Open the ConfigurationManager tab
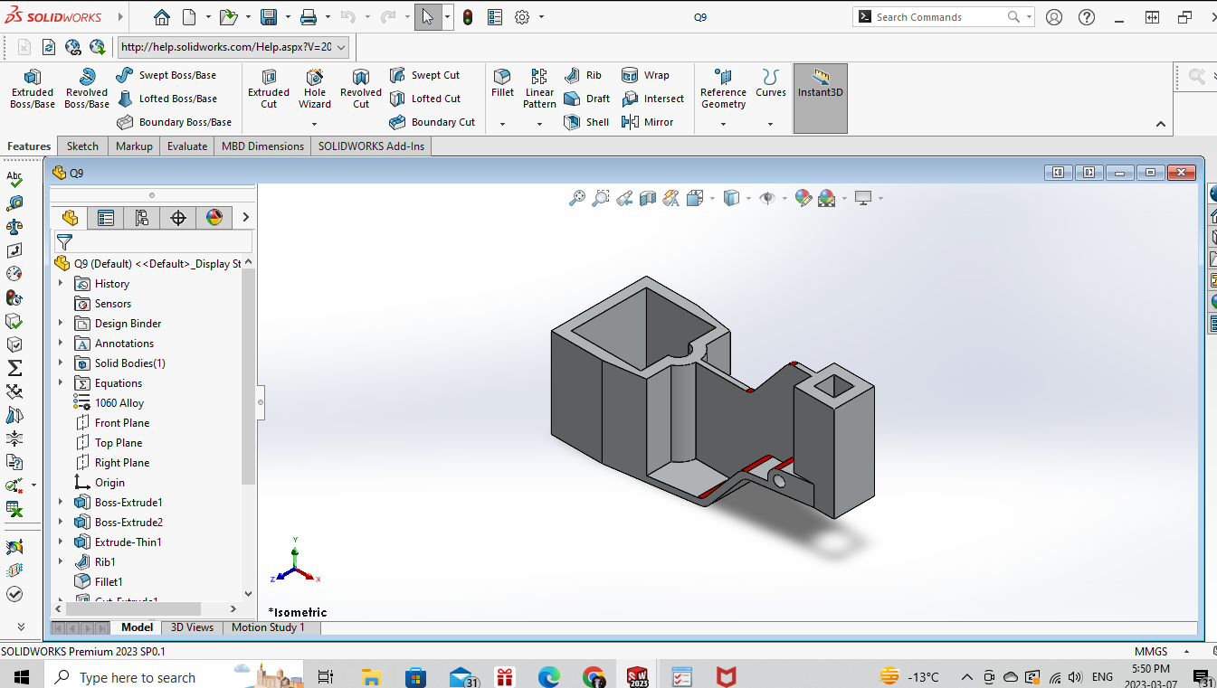1217x688 pixels. [x=142, y=217]
